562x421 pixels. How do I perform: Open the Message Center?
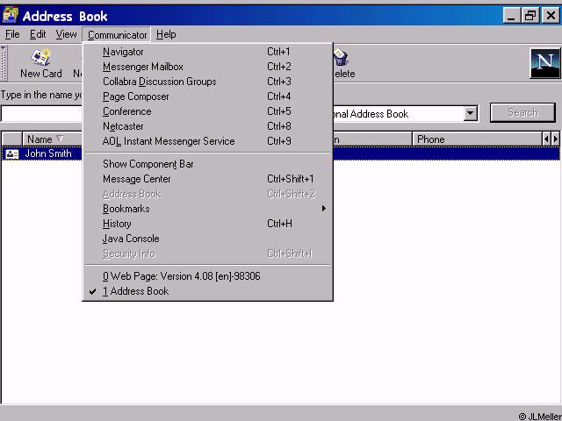[x=207, y=179]
